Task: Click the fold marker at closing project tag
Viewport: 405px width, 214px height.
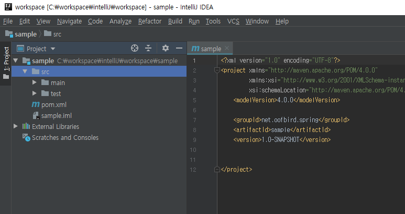Action: [x=217, y=169]
